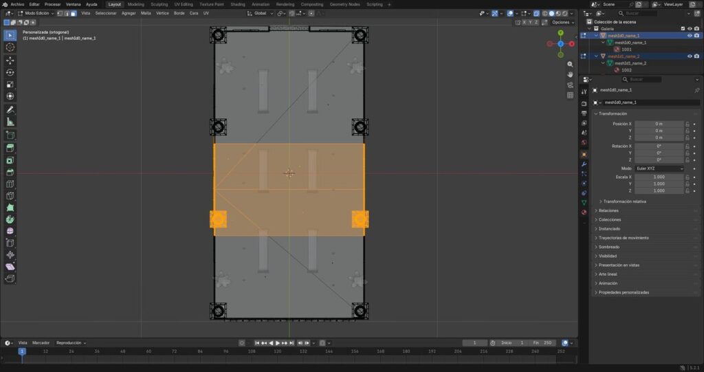Select the Knife tool
This screenshot has width=704, height=372.
10,195
